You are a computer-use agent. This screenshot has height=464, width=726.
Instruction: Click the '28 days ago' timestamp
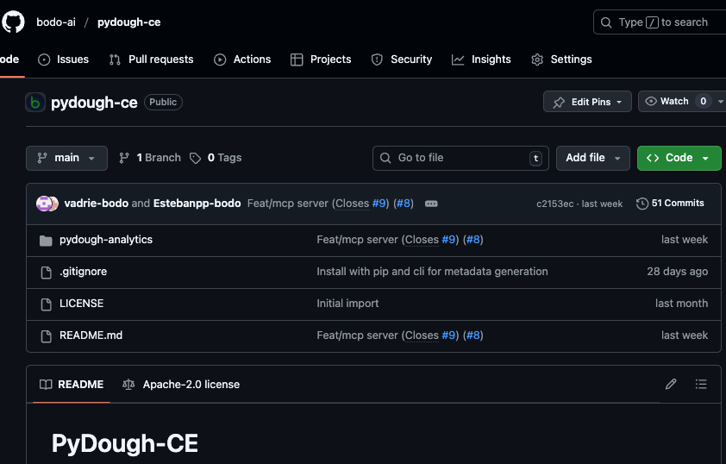click(678, 272)
